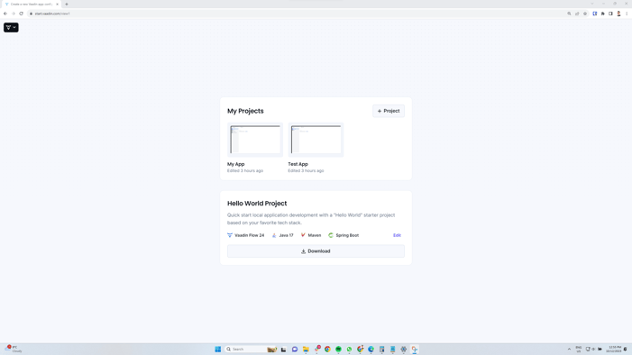
Task: Click the Vaadin Flow 24 icon
Action: pyautogui.click(x=230, y=235)
